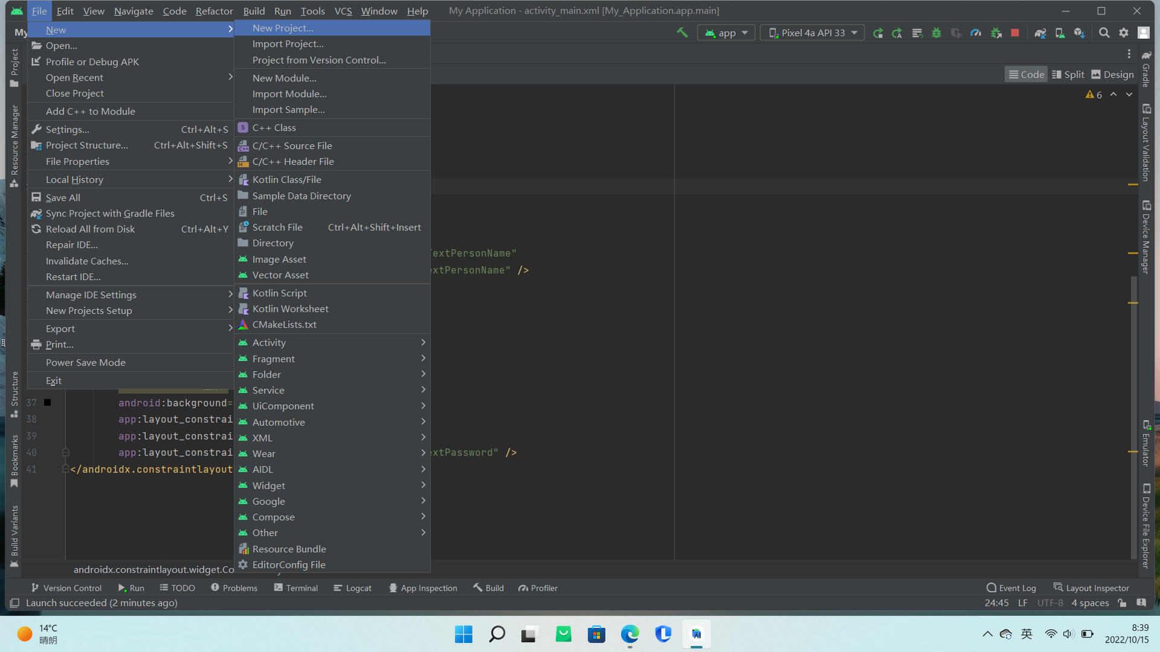Launch Microsoft Edge from the taskbar

click(630, 634)
